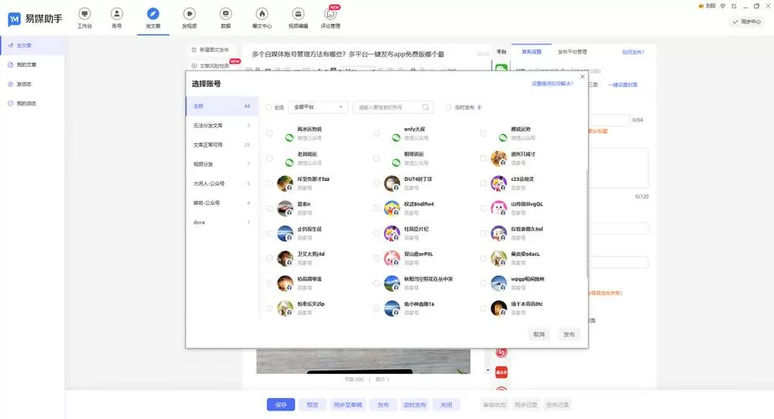Open the 发文章 compose icon in top bar
The width and height of the screenshot is (774, 419).
(x=153, y=13)
